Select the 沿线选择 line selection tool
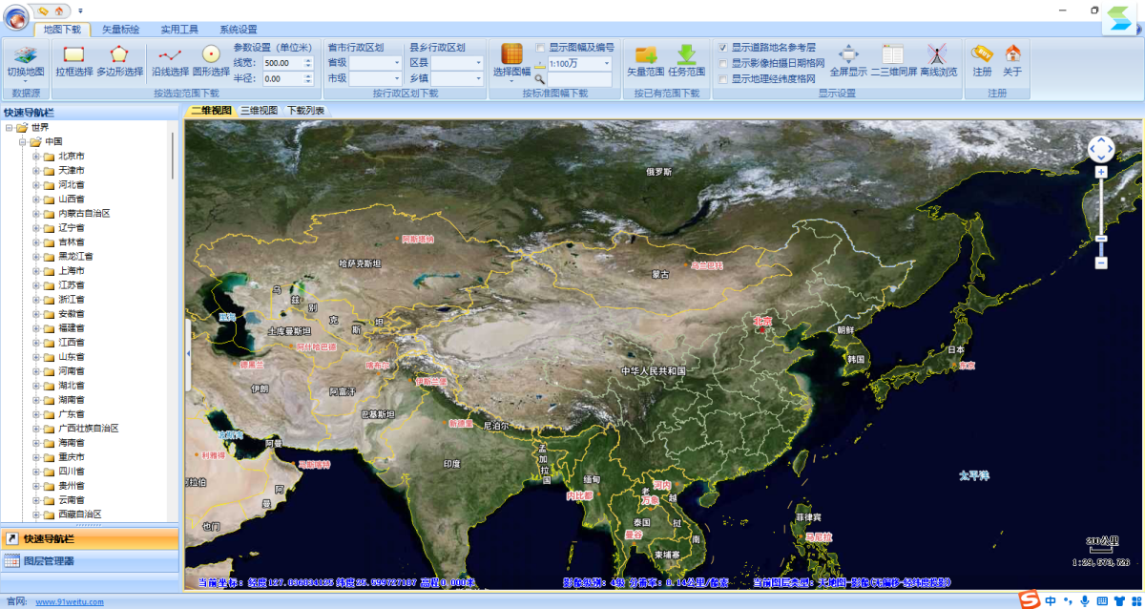1145x609 pixels. [170, 62]
